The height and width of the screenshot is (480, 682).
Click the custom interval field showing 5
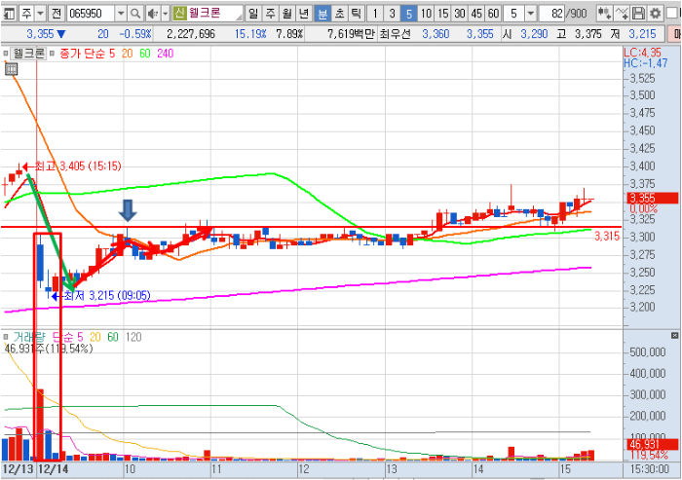pos(514,14)
